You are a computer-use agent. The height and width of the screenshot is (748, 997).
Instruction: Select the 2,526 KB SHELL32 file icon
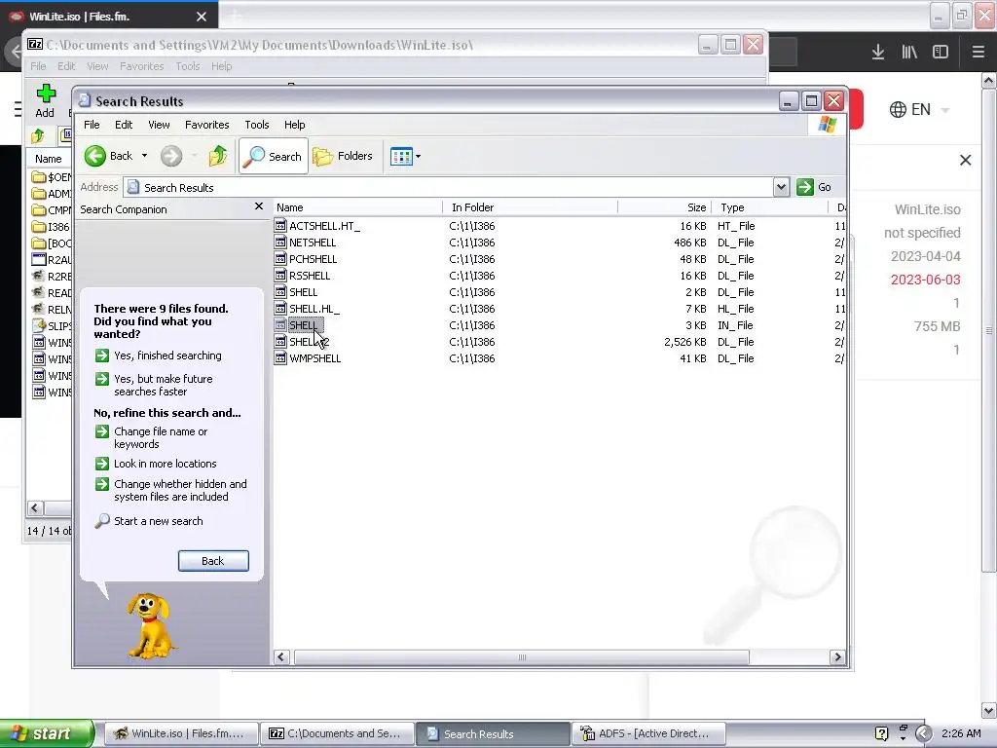click(x=280, y=341)
